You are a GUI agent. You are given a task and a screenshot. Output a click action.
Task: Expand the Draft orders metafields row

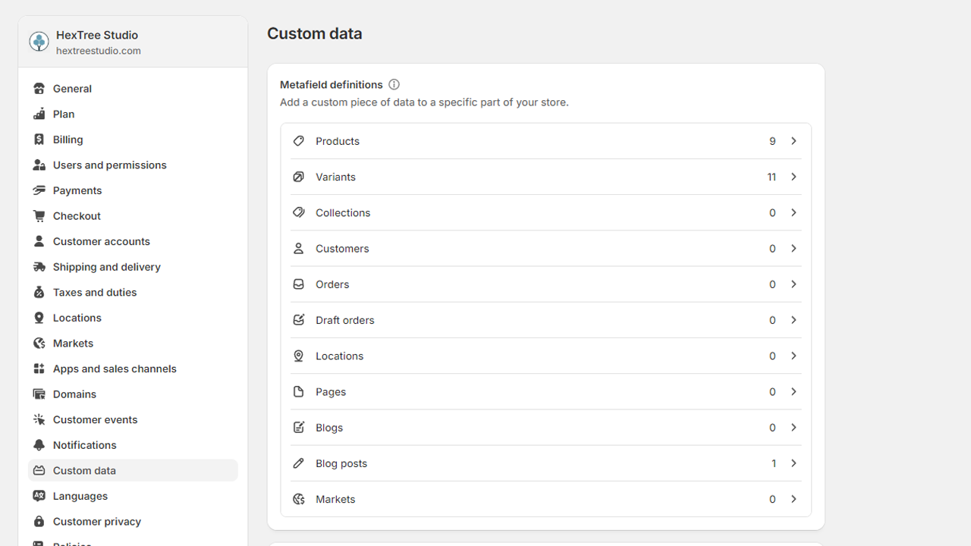click(x=545, y=319)
